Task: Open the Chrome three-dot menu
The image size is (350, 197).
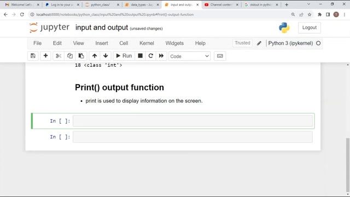Action: (x=345, y=15)
